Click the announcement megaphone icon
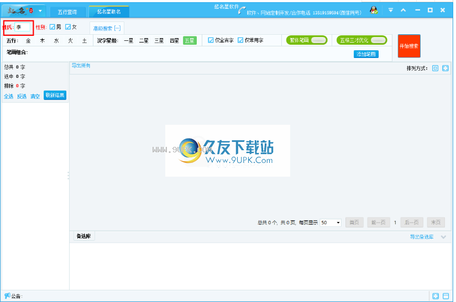 point(7,295)
